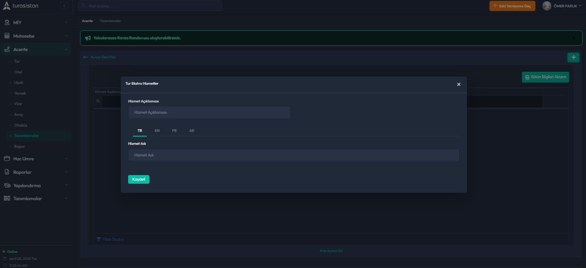Switch to the EN language tab
This screenshot has width=586, height=268.
coord(157,131)
